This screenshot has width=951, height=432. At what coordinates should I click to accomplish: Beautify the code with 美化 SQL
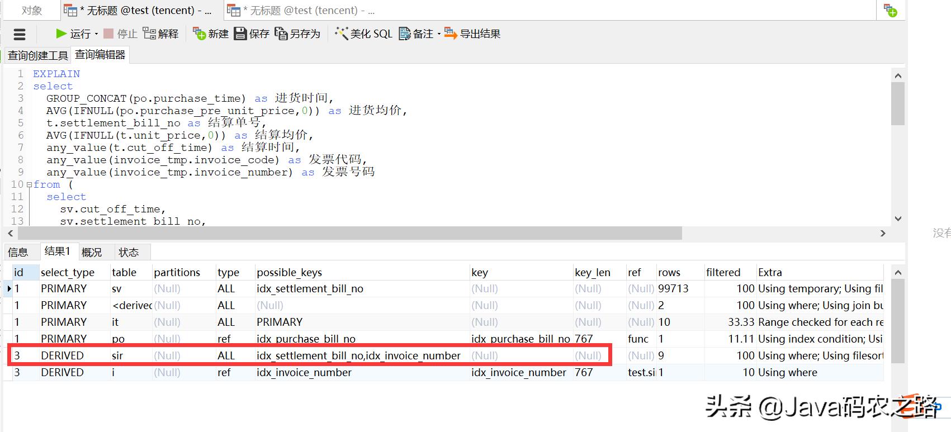[x=363, y=34]
